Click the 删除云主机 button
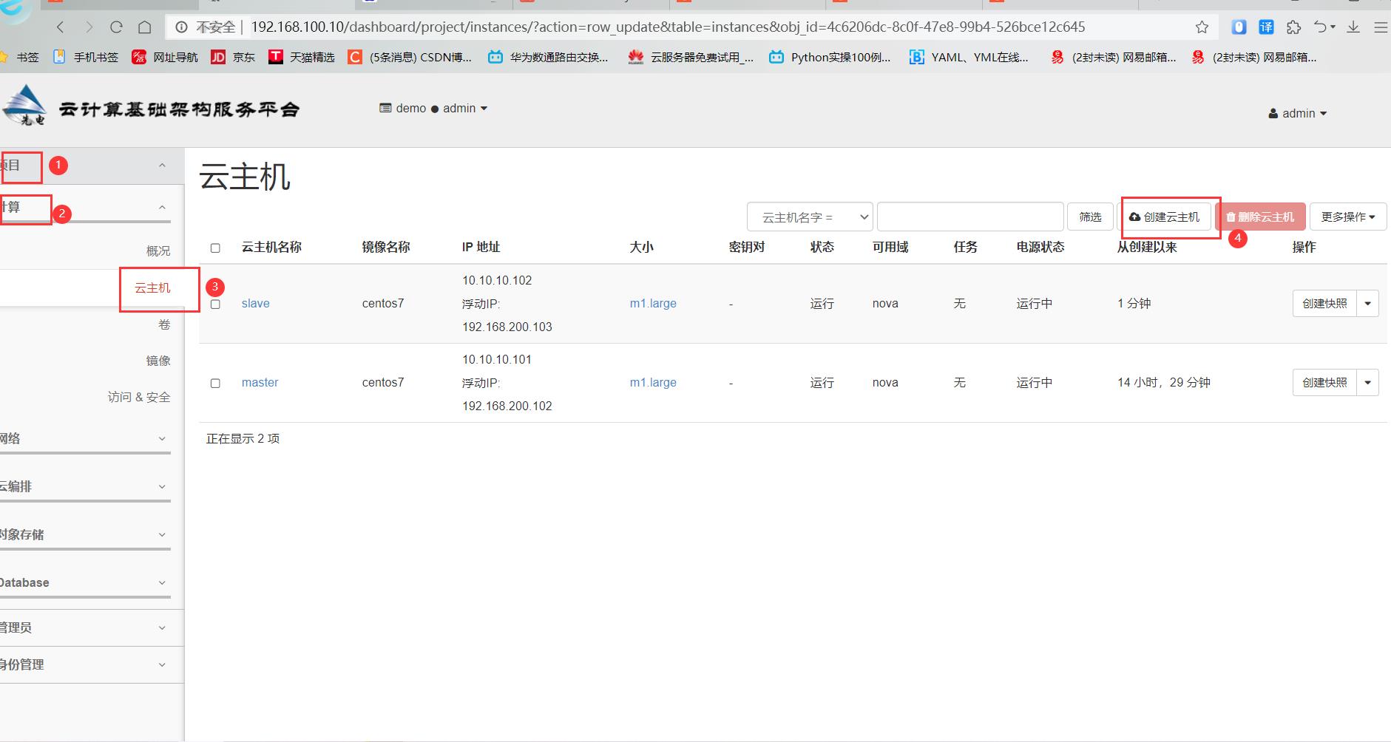This screenshot has width=1391, height=742. (x=1260, y=217)
